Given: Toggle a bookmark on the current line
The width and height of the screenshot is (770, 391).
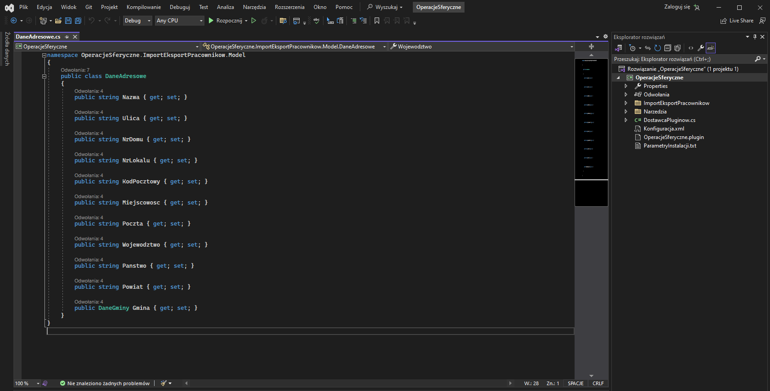Looking at the screenshot, I should tap(377, 21).
